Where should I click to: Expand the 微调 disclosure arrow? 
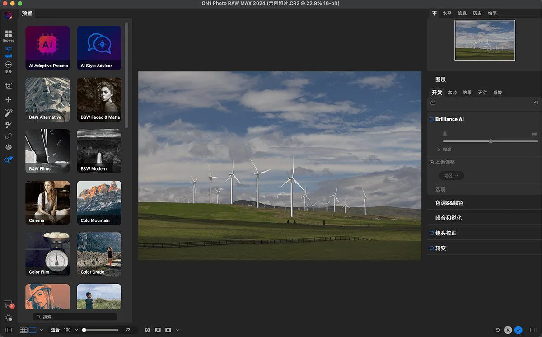439,150
